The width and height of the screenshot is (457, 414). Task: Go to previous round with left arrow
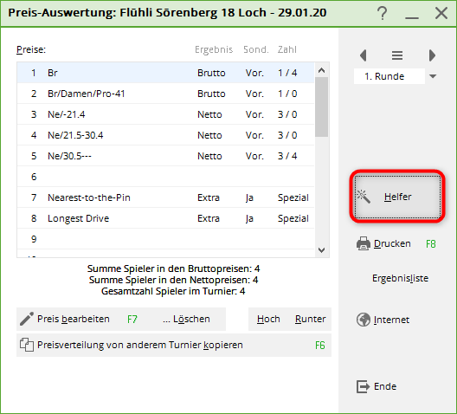tap(364, 55)
